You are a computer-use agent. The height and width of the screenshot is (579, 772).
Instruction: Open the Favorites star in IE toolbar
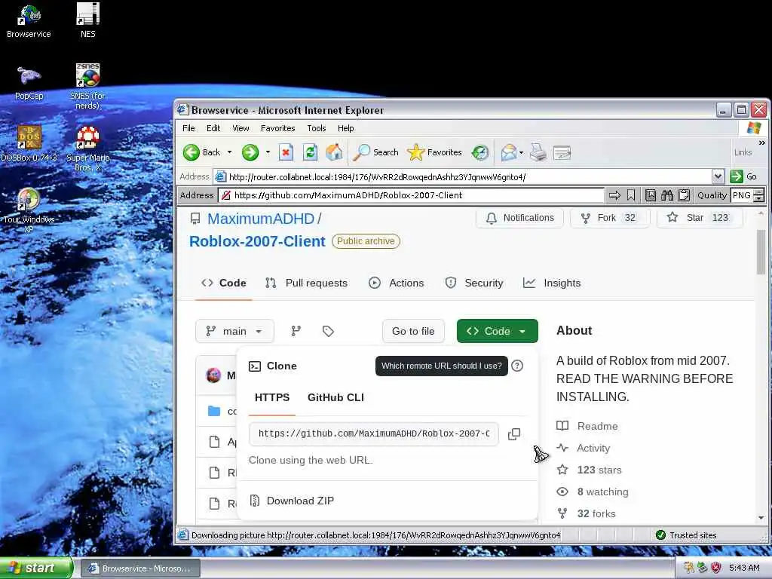[435, 152]
